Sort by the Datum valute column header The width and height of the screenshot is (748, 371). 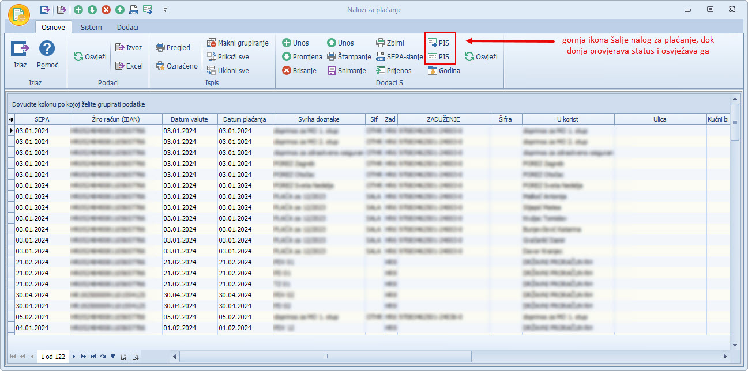(x=190, y=119)
